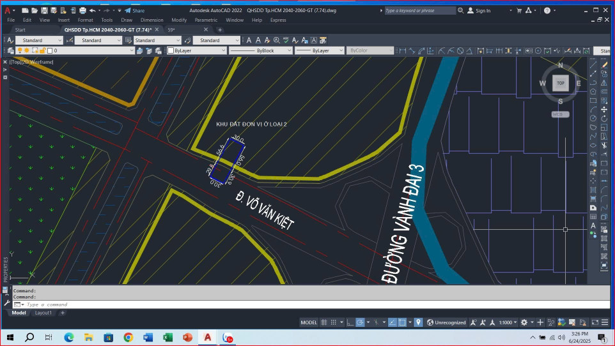Expand the ByLayer color dropdown
615x346 pixels.
coord(223,50)
